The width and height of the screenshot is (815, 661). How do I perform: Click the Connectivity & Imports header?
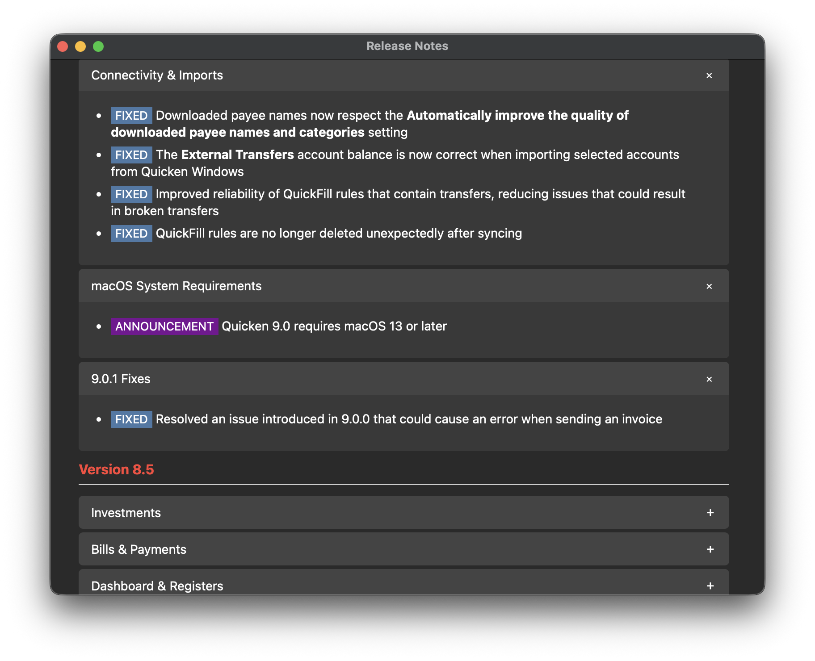[157, 75]
